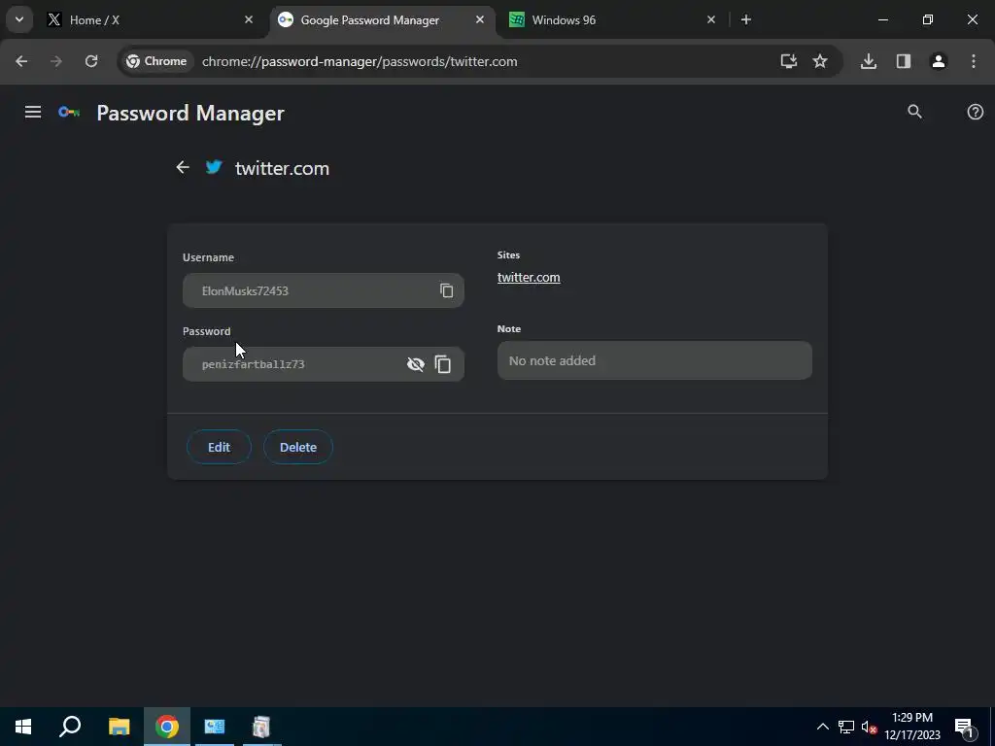The image size is (995, 746).
Task: Click the Chrome site info chip
Action: click(156, 61)
